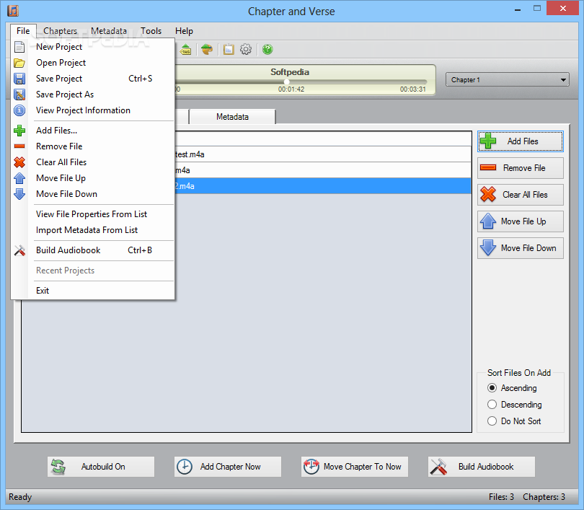584x510 pixels.
Task: Click the up arrow icon in File menu
Action: pos(19,178)
